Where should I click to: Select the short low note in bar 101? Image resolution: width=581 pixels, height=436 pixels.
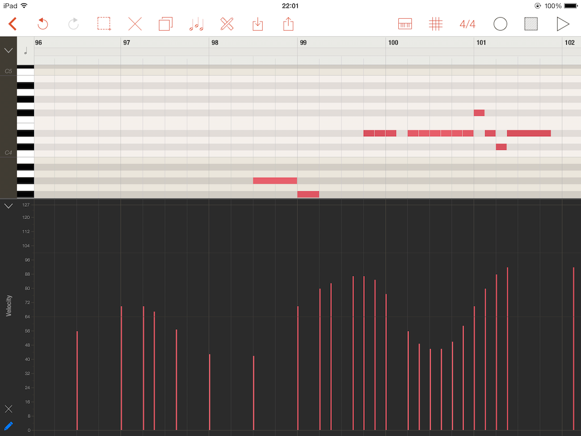502,147
